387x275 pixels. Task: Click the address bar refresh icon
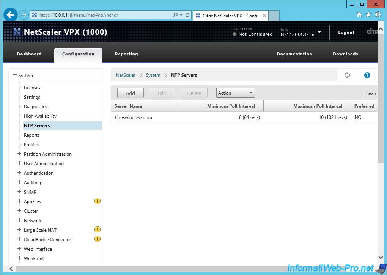click(187, 15)
